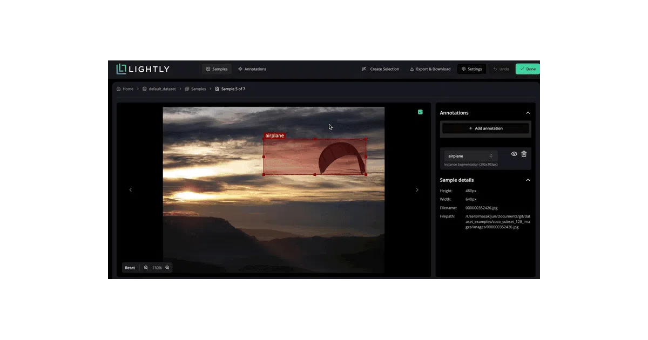This screenshot has width=648, height=340.
Task: Collapse the Sample details section
Action: point(528,180)
